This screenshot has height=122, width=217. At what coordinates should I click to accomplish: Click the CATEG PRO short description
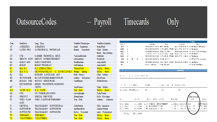[x=25, y=50]
